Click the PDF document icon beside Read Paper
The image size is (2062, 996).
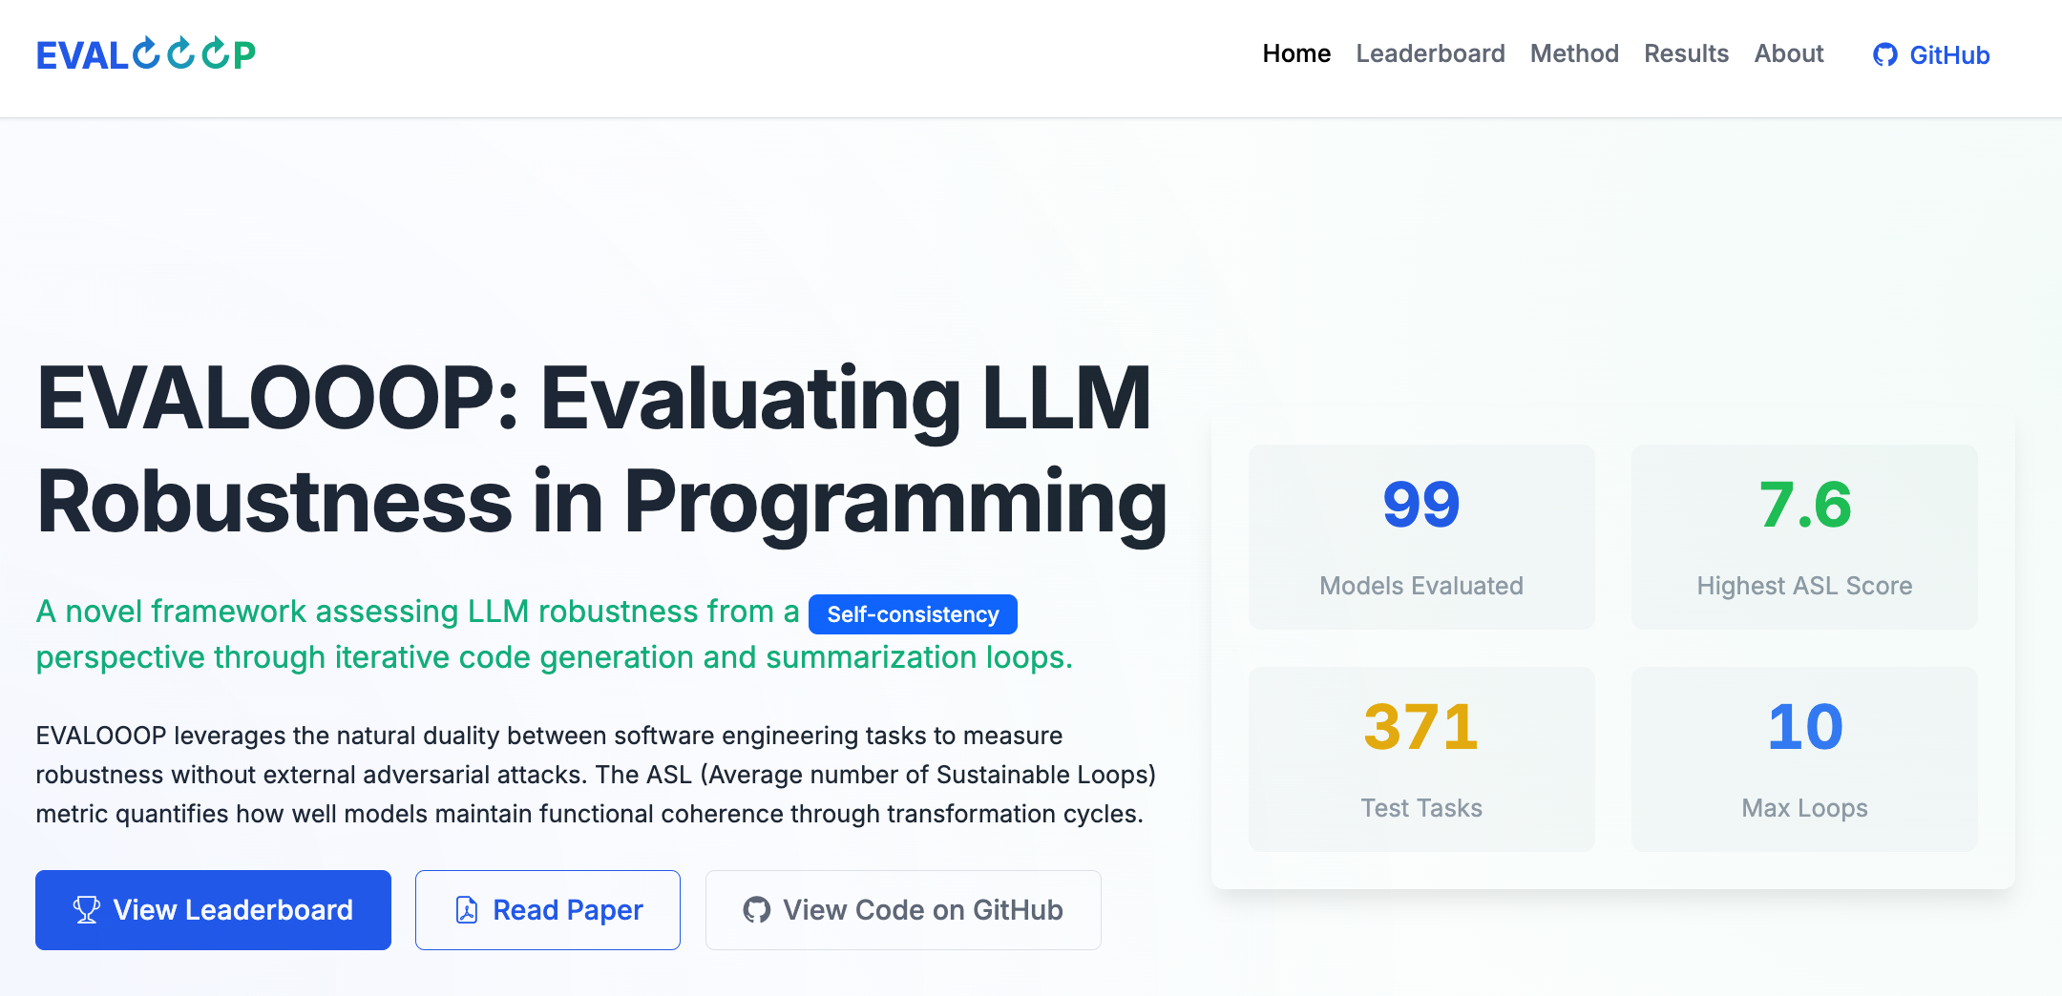click(467, 910)
